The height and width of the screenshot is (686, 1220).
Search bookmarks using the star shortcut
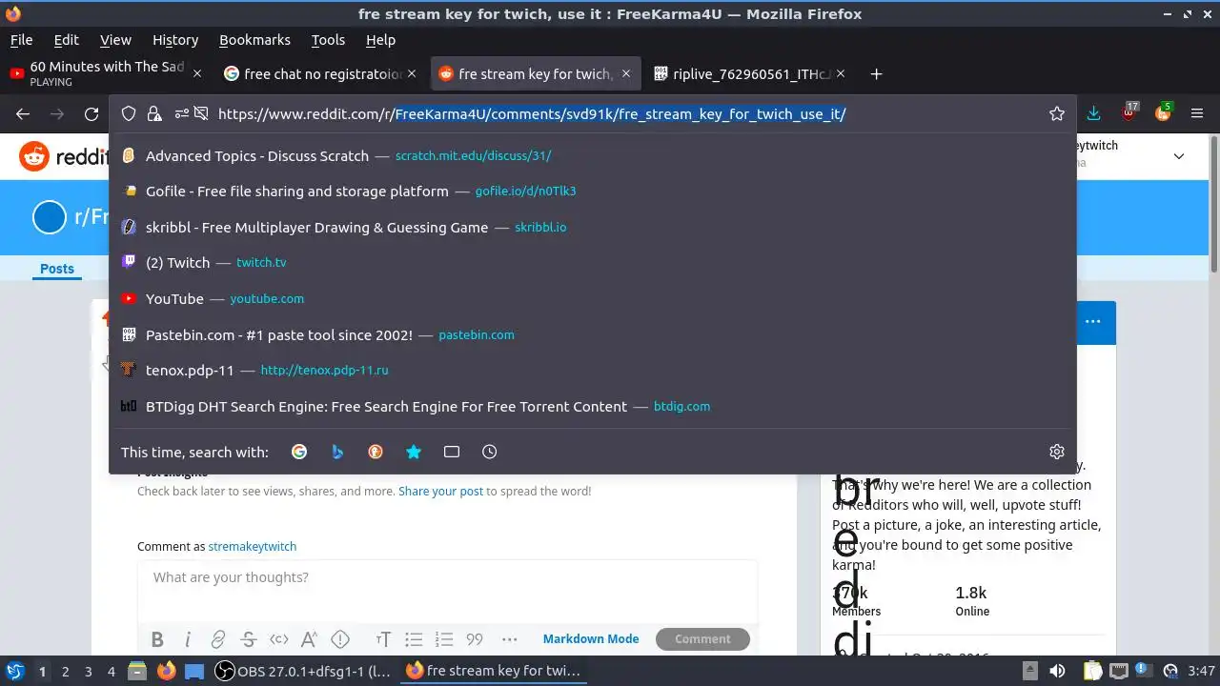[414, 452]
